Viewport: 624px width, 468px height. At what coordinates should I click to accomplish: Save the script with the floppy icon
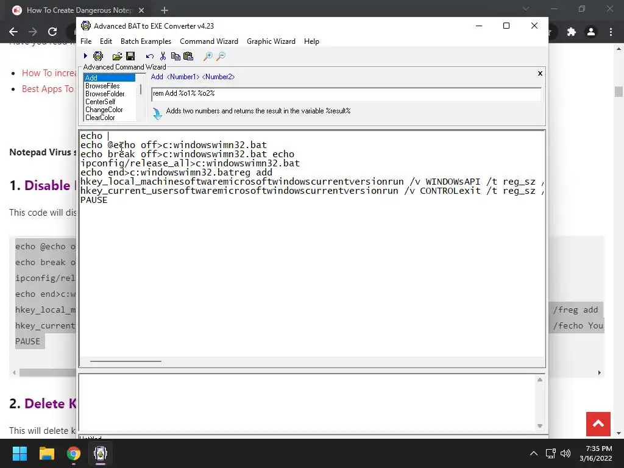pos(130,56)
